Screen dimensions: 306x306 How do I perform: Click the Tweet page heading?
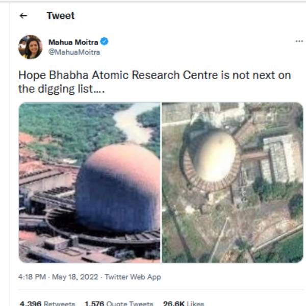(x=60, y=16)
